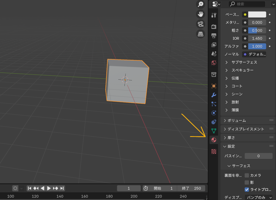Open the Modifier properties tab wrench icon
The width and height of the screenshot is (276, 200).
click(214, 95)
